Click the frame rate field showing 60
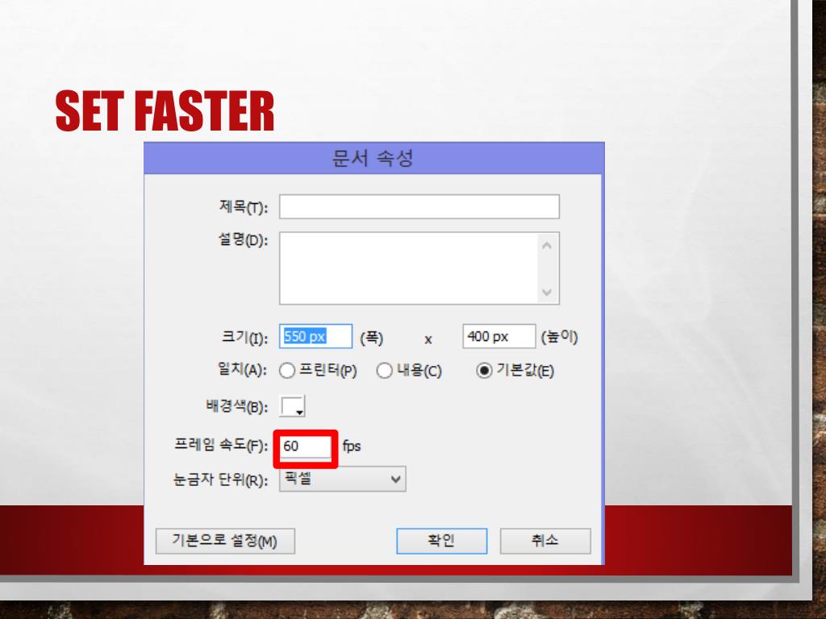Screen dimensions: 826x619 point(306,447)
